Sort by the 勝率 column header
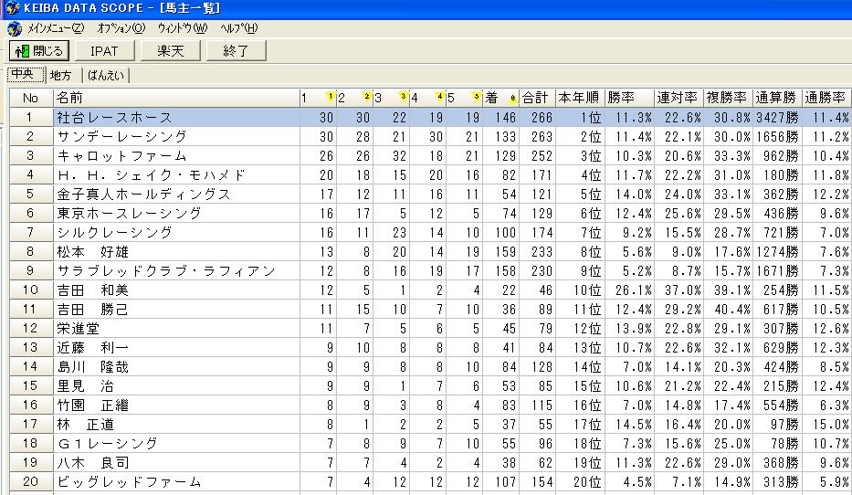This screenshot has width=852, height=495. (x=629, y=98)
